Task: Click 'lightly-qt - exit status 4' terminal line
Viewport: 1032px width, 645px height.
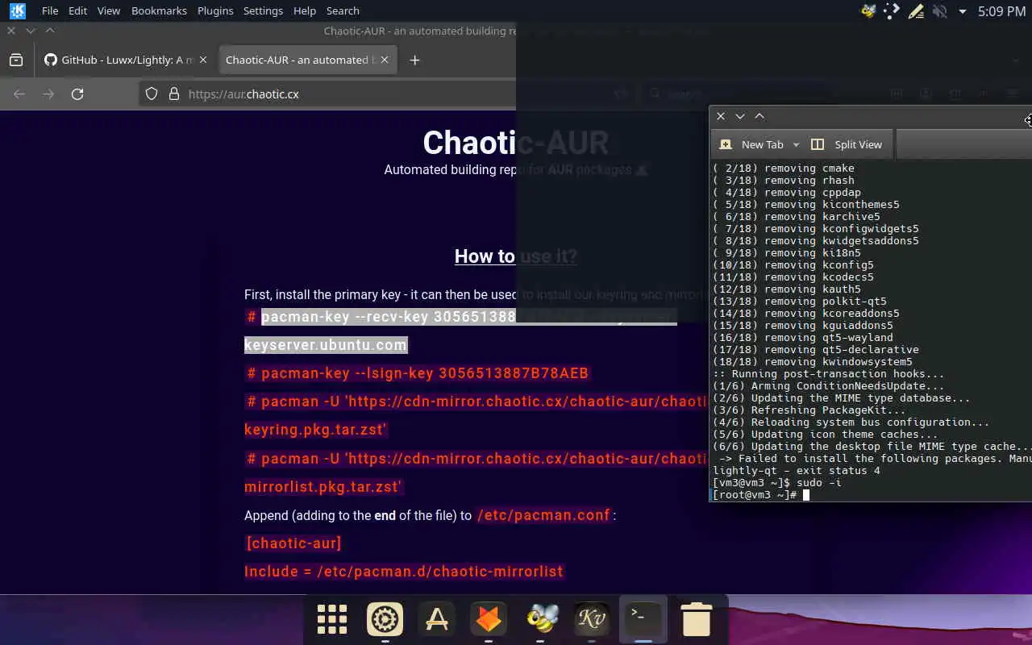Action: pyautogui.click(x=796, y=471)
